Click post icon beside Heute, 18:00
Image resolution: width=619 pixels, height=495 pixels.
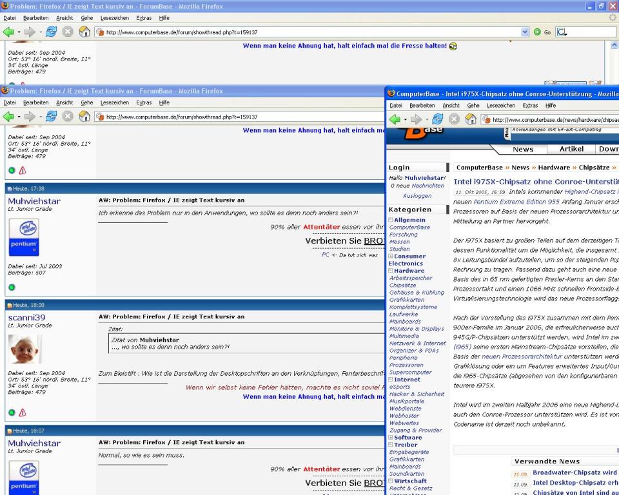click(10, 305)
